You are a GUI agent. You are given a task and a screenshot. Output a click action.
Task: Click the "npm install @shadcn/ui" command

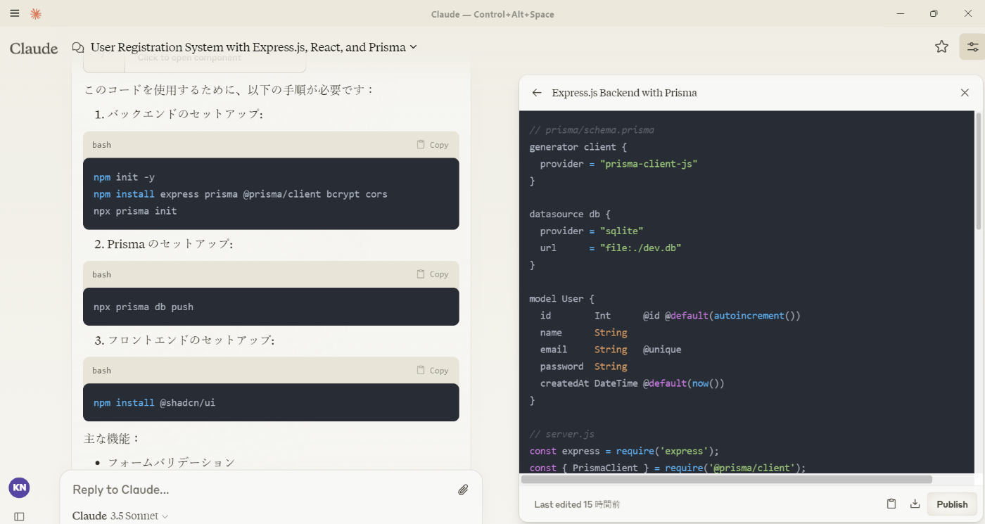point(154,403)
